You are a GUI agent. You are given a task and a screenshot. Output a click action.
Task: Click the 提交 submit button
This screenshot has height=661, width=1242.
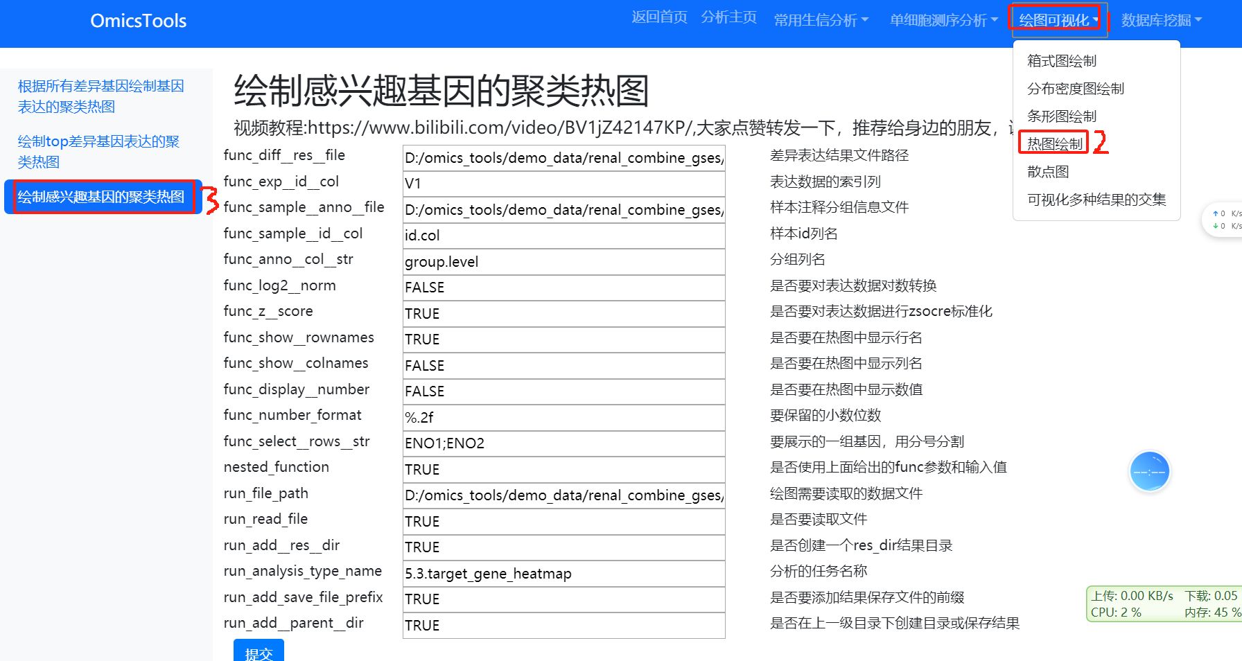(259, 651)
